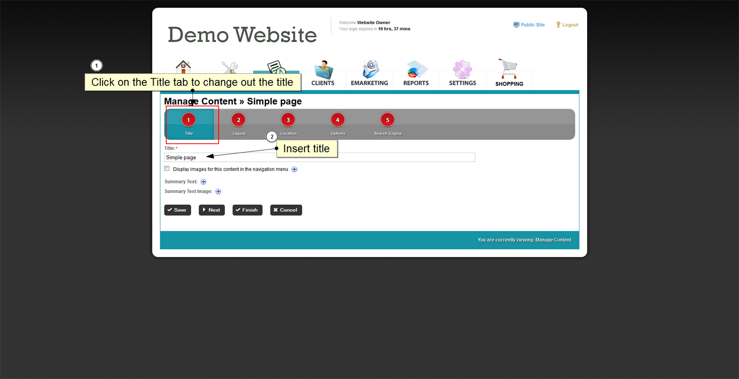Image resolution: width=739 pixels, height=379 pixels.
Task: Open the Emarketing envelope icon
Action: coord(370,70)
